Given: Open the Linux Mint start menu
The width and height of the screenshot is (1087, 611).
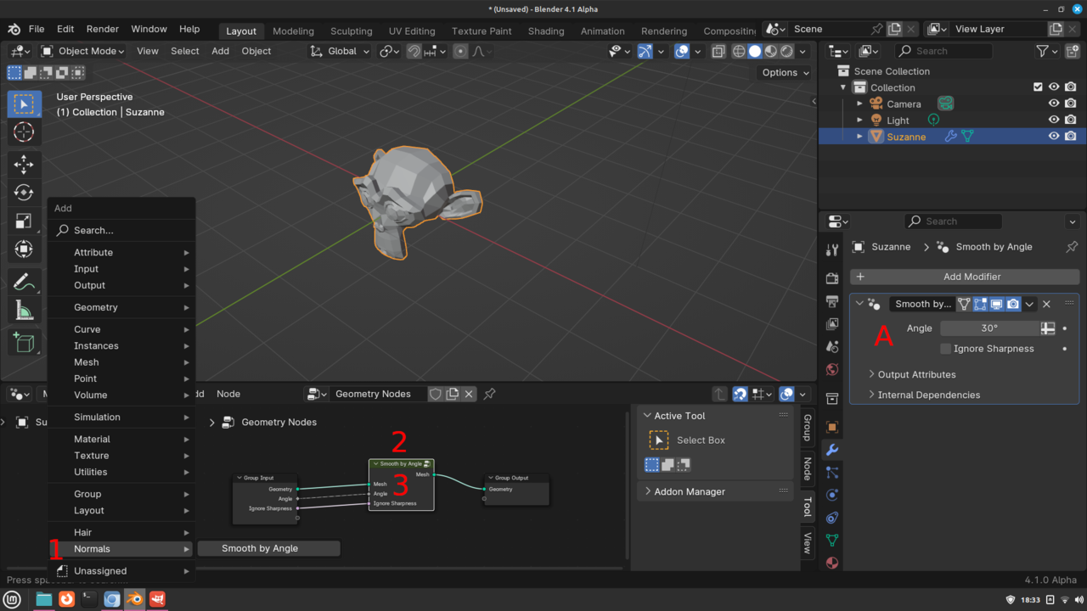Looking at the screenshot, I should (14, 599).
